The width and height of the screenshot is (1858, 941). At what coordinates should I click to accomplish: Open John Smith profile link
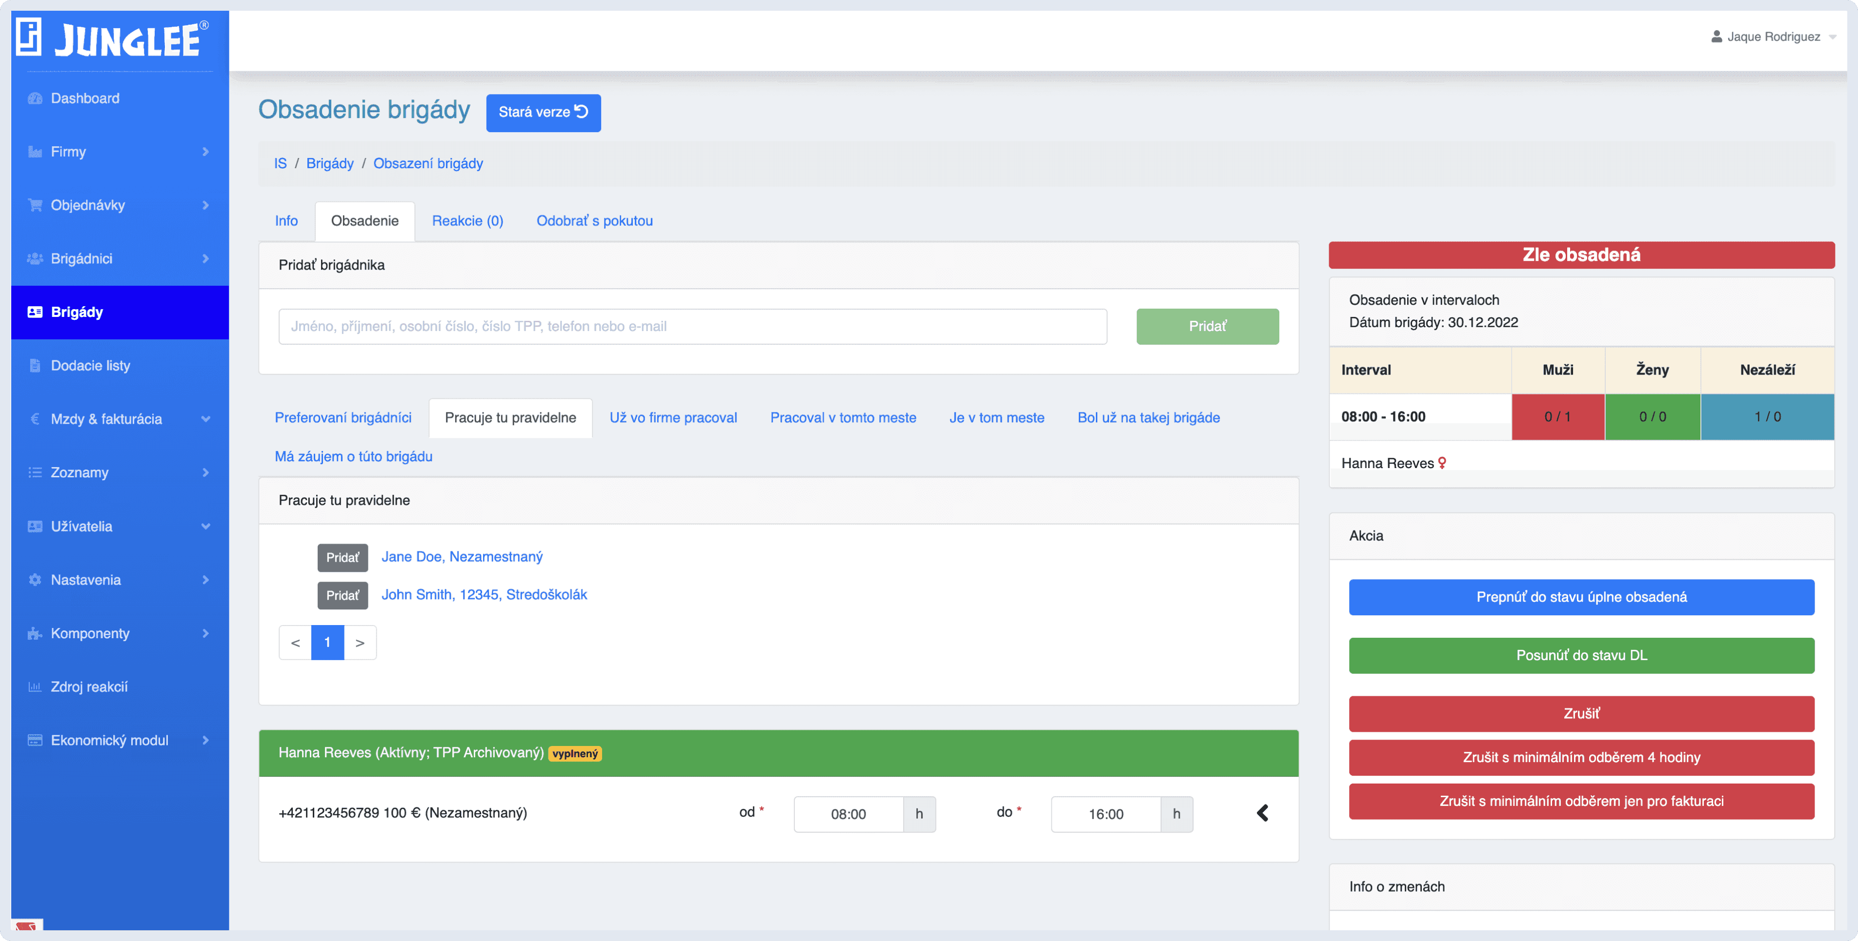484,594
